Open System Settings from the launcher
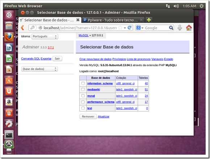 [x=9, y=124]
